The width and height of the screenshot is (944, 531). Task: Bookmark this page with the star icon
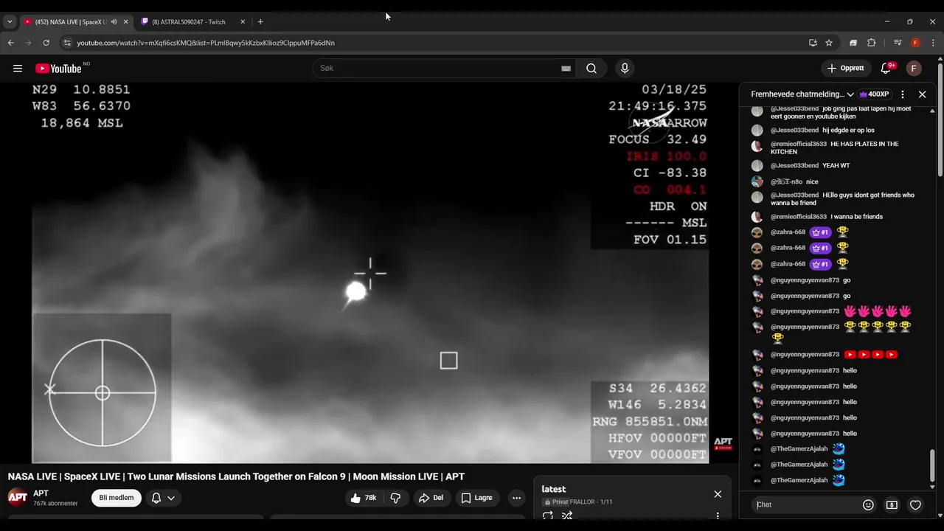(829, 43)
